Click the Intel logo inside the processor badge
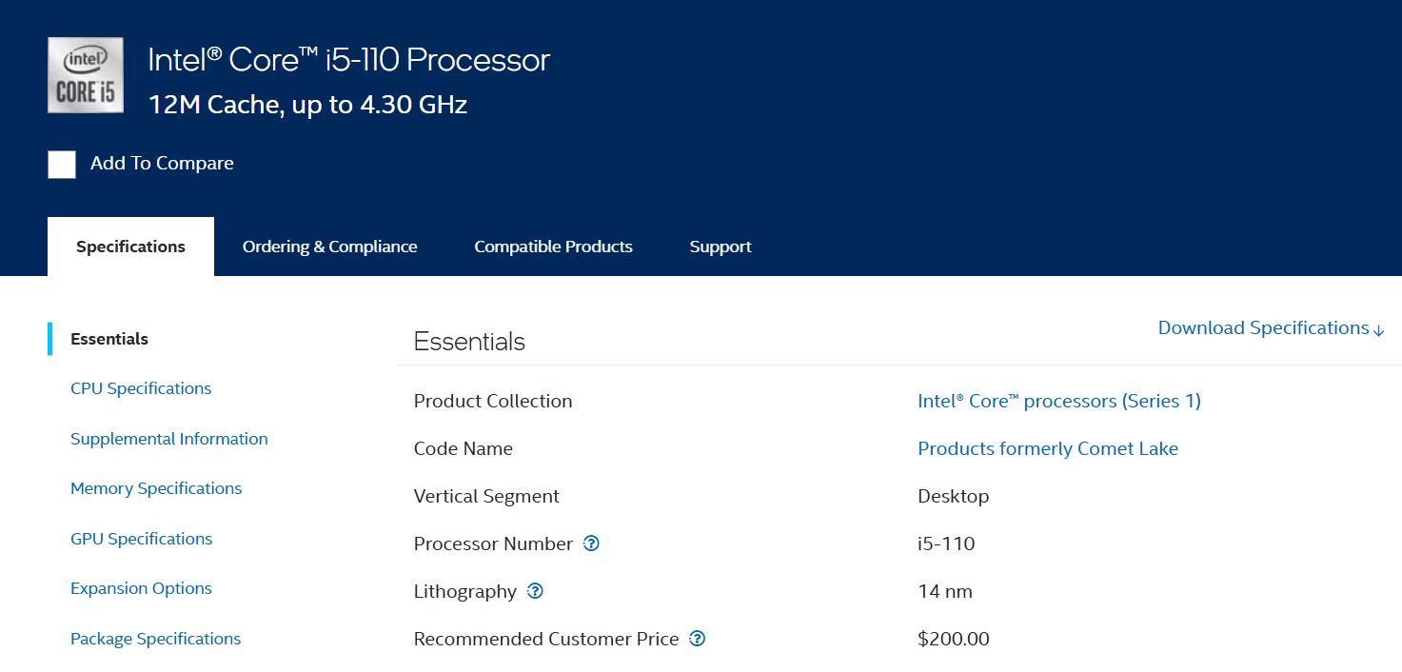 [x=85, y=59]
